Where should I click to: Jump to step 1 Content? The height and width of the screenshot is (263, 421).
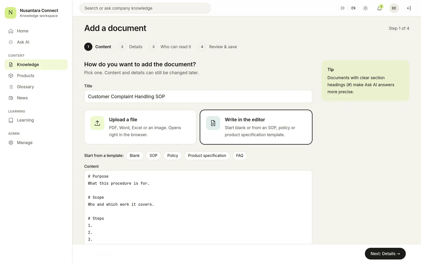pos(98,47)
